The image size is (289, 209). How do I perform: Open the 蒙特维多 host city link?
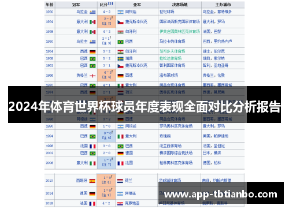(x=225, y=12)
